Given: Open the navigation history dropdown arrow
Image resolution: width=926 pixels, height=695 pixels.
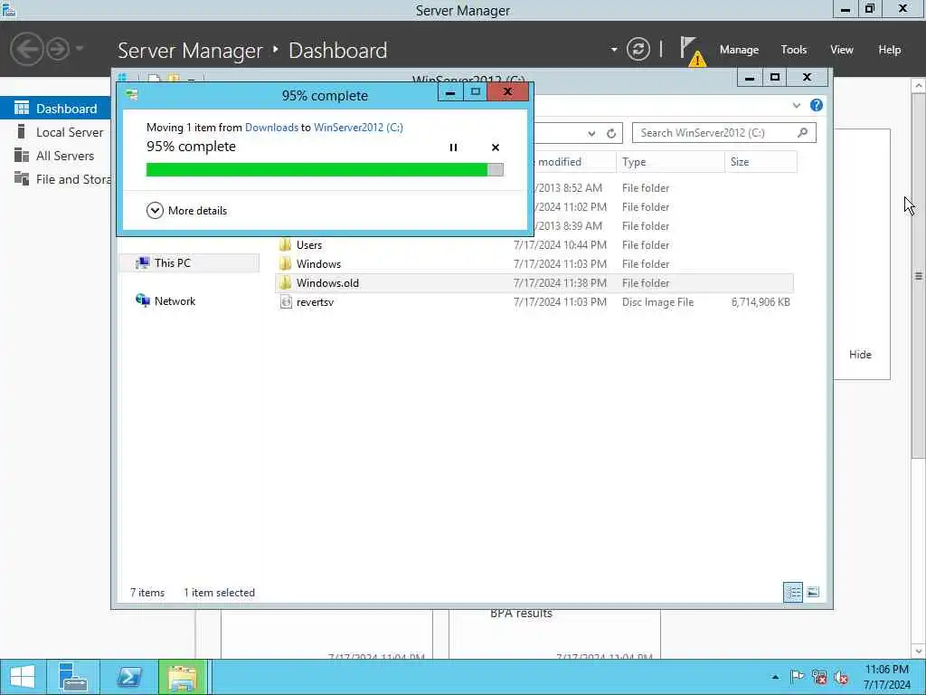Looking at the screenshot, I should pyautogui.click(x=80, y=49).
